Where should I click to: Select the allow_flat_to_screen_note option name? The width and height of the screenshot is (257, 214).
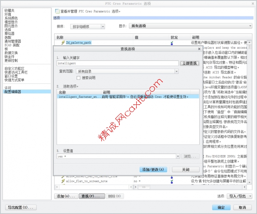pyautogui.click(x=87, y=181)
